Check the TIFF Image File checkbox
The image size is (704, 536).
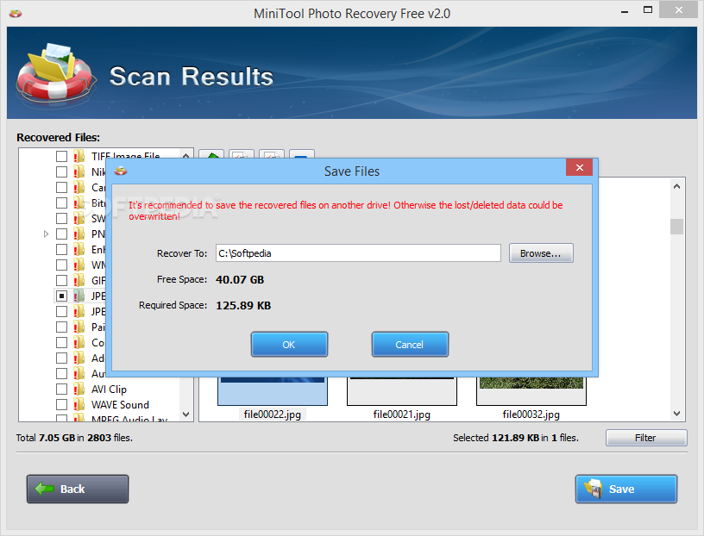[x=61, y=156]
